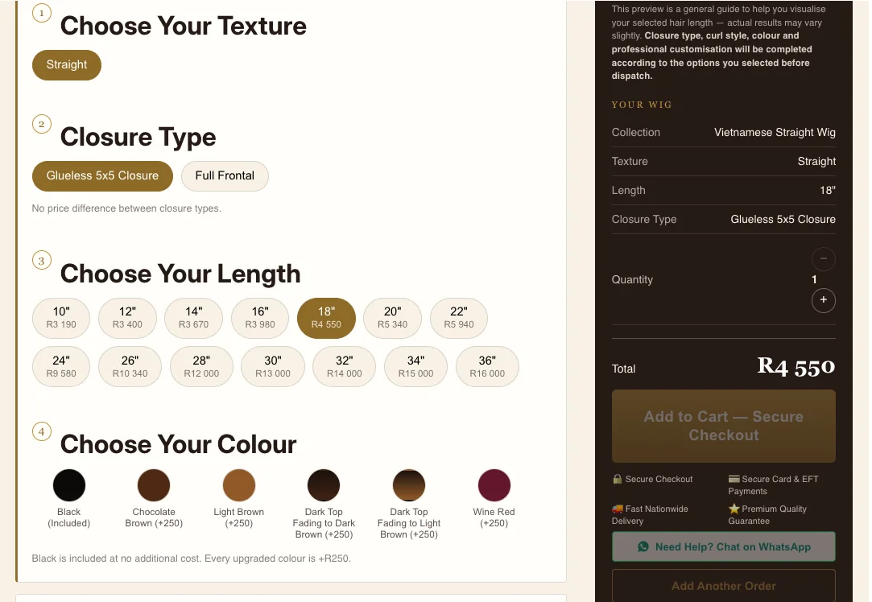Image resolution: width=872 pixels, height=602 pixels.
Task: Click the Black is included at no additional cost note
Action: (x=192, y=559)
